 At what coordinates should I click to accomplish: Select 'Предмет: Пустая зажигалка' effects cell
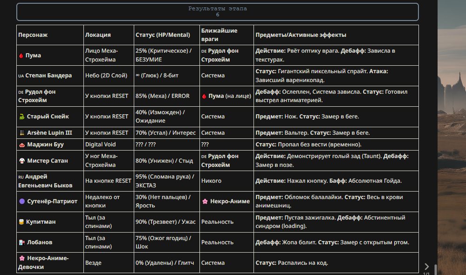[x=336, y=222]
